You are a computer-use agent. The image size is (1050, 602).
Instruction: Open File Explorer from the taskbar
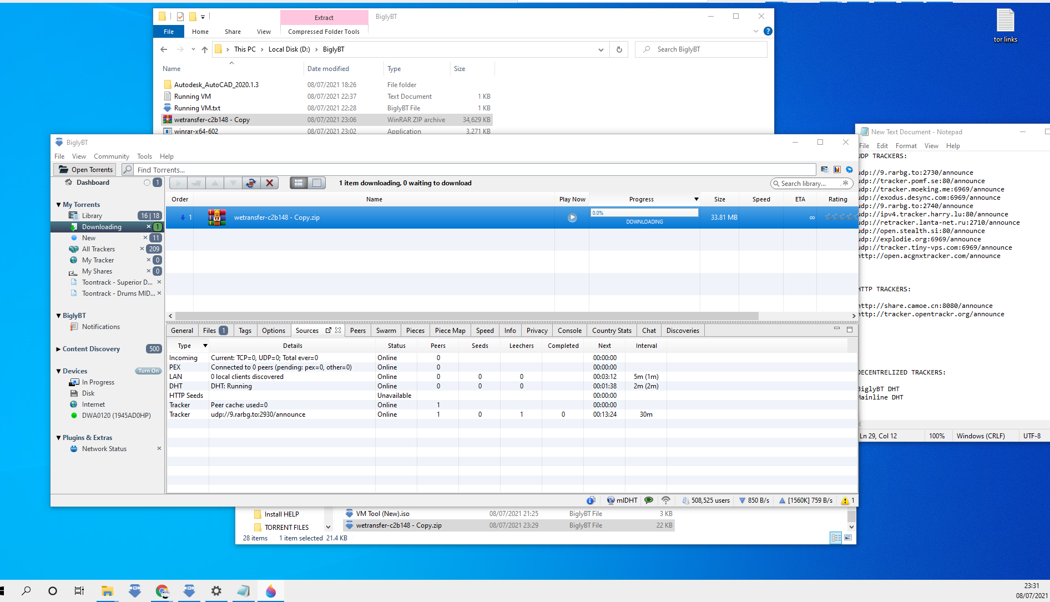click(107, 591)
